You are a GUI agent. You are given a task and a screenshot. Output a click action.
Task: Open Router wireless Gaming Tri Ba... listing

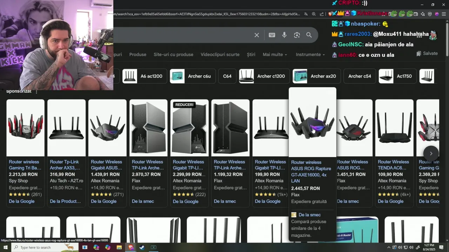(x=25, y=165)
